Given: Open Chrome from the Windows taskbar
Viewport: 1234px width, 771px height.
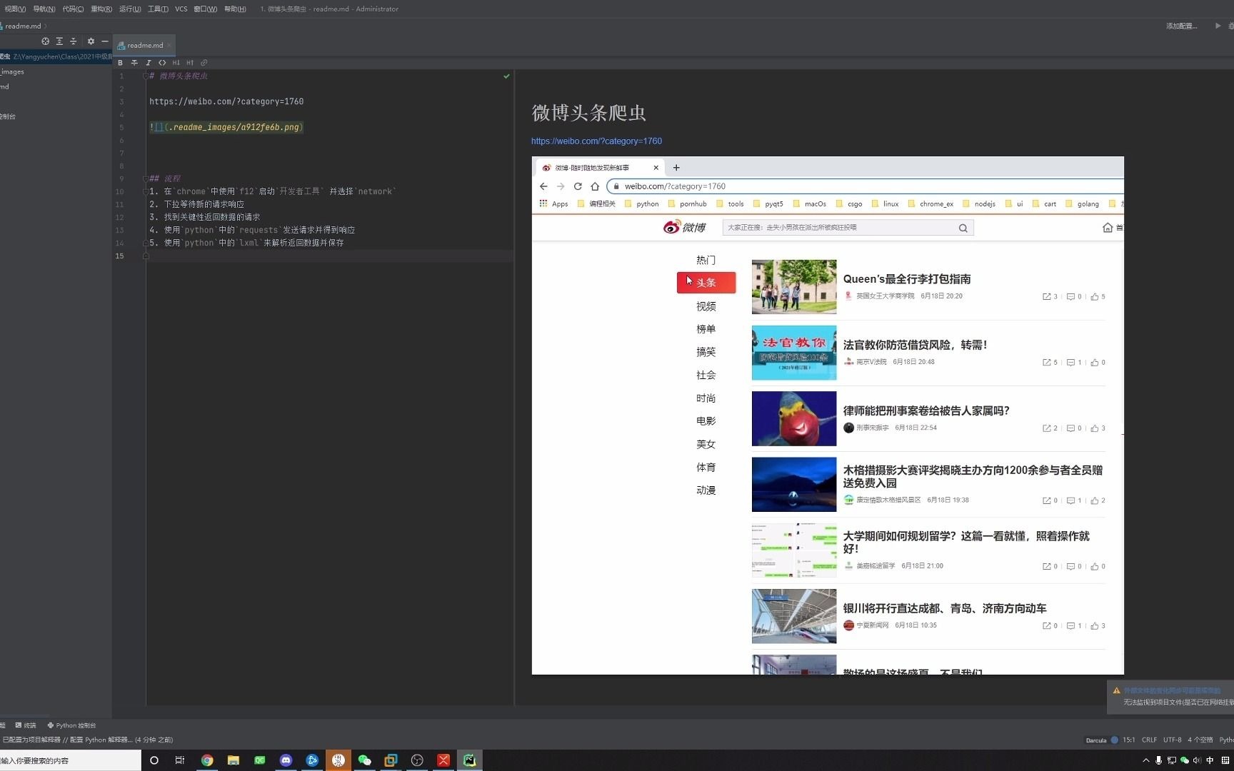Looking at the screenshot, I should point(207,760).
